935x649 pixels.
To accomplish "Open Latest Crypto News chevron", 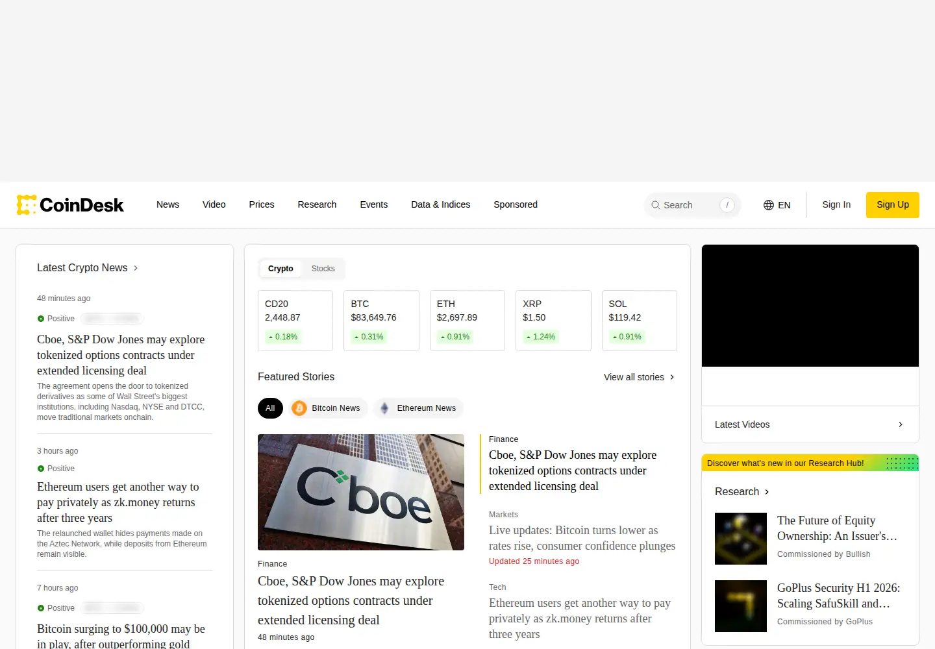I will (x=136, y=268).
